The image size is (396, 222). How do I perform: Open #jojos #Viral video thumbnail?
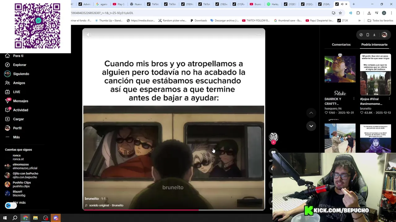(x=376, y=74)
